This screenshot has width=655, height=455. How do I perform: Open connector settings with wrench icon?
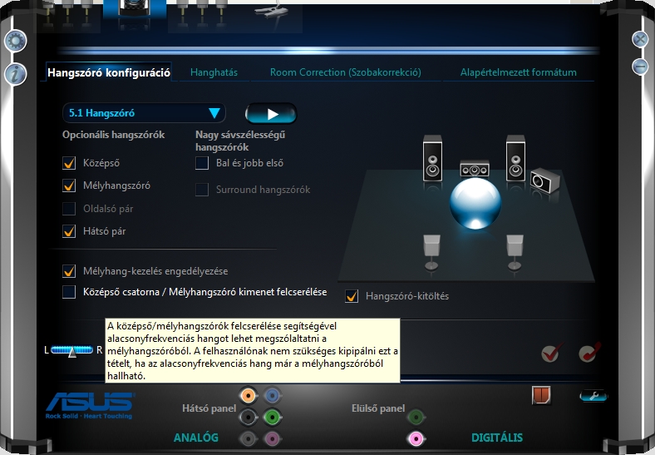[x=593, y=396]
